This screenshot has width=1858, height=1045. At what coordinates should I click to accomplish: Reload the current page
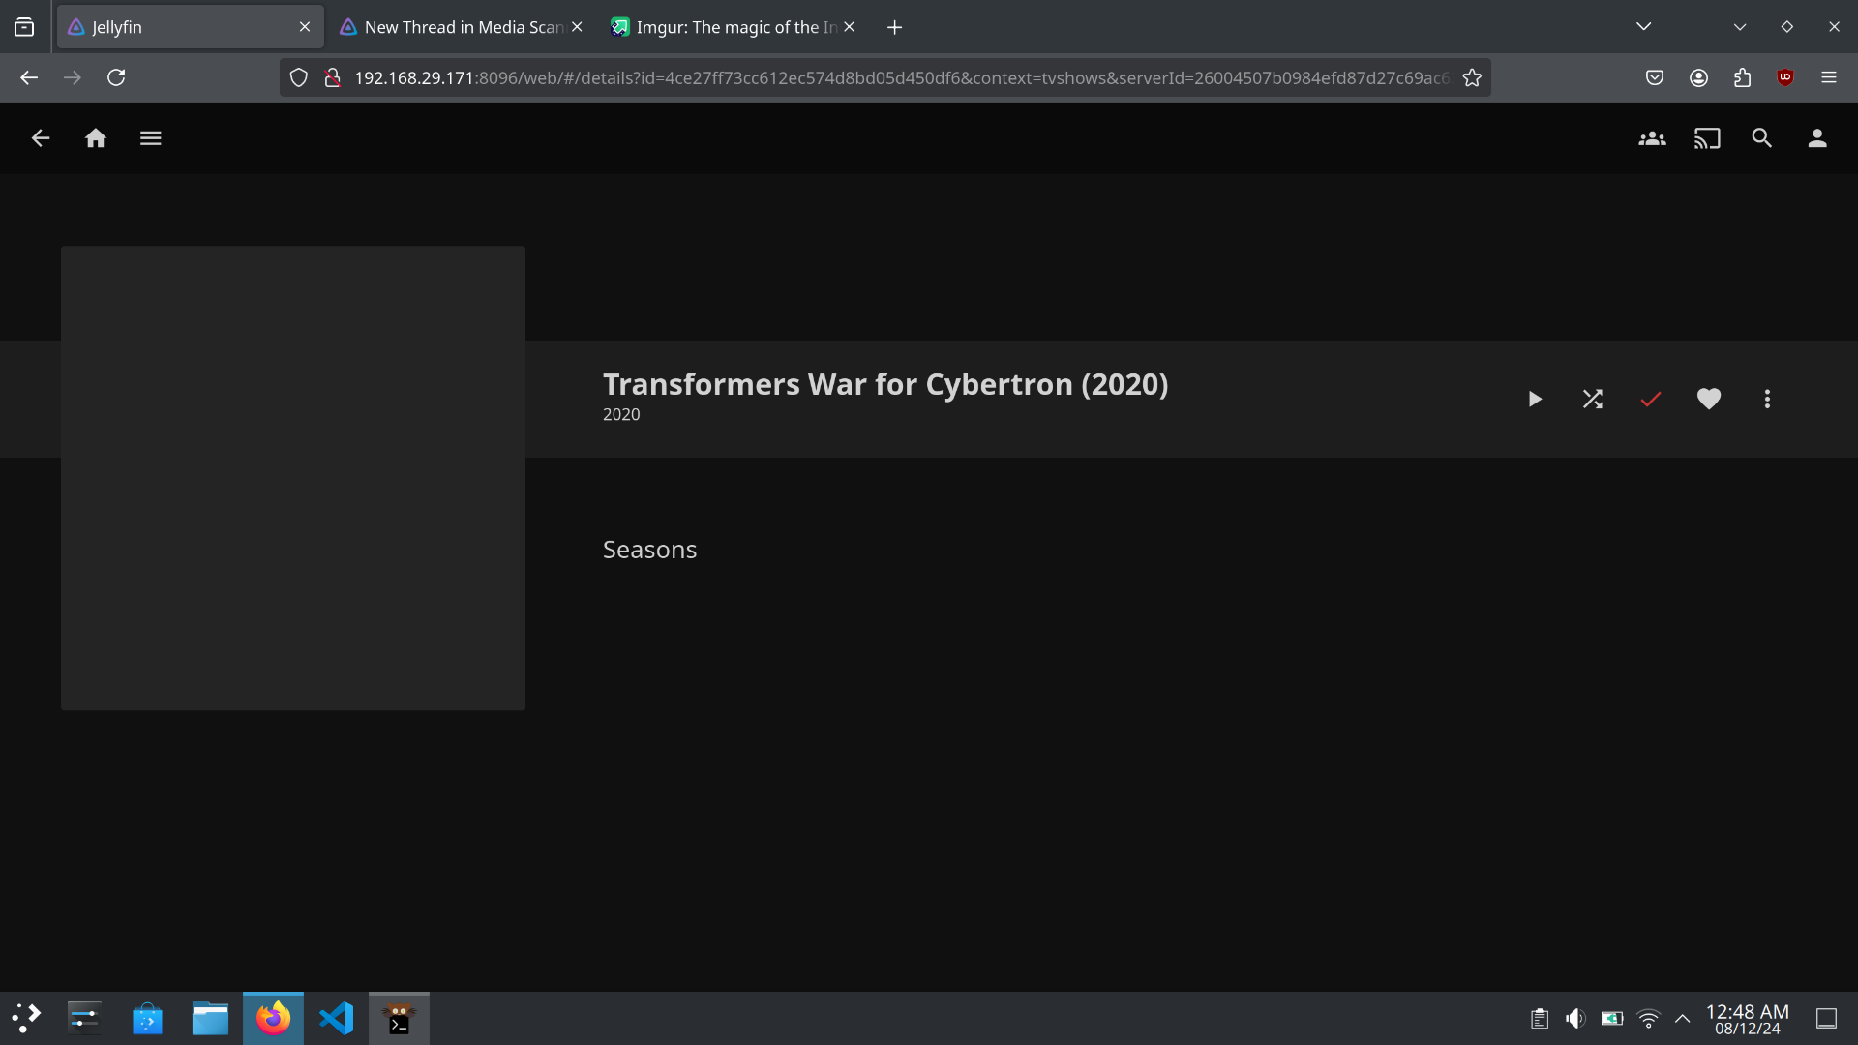[x=116, y=77]
